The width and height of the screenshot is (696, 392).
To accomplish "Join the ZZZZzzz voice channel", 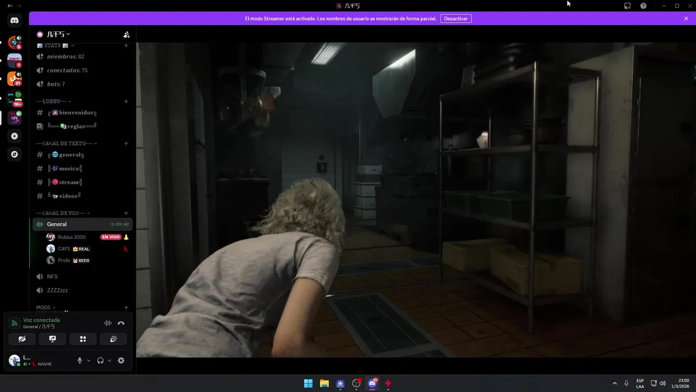I will [82, 290].
